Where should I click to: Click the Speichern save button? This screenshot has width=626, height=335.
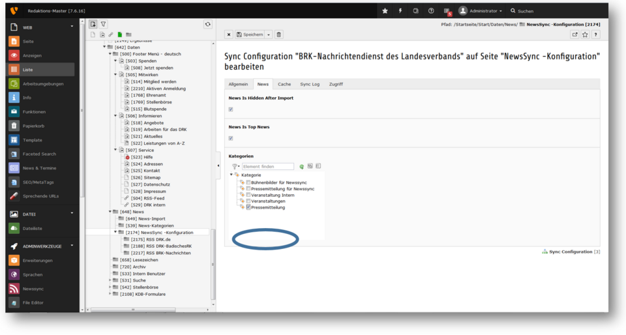tap(250, 35)
